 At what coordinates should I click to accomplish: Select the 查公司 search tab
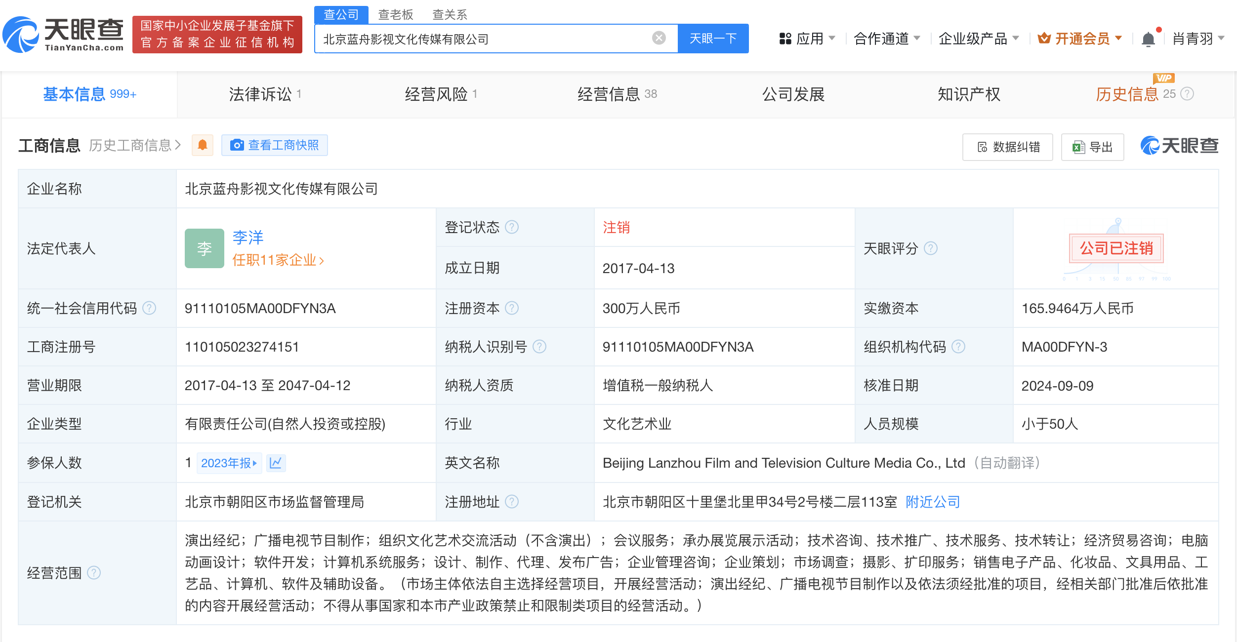[x=341, y=14]
